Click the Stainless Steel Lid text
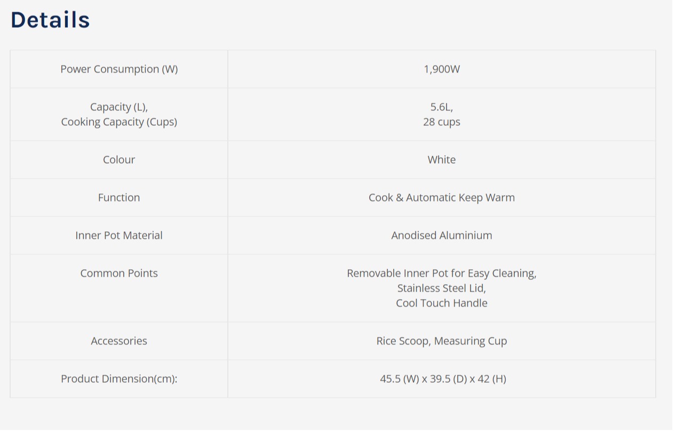The width and height of the screenshot is (676, 435). 442,288
